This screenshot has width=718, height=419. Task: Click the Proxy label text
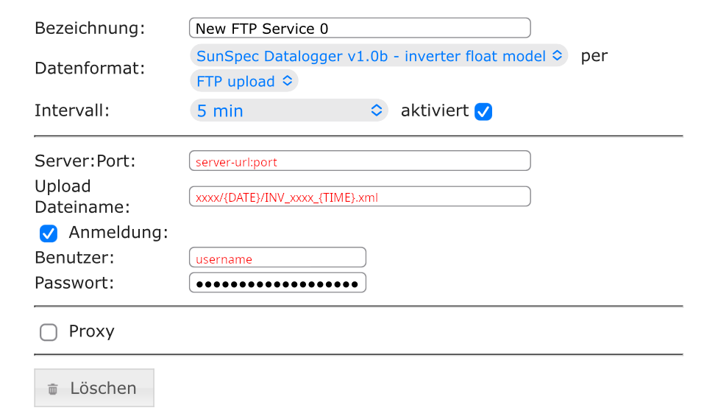coord(91,331)
